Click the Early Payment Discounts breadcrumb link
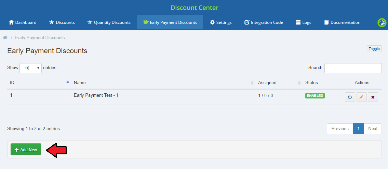This screenshot has height=169, width=388. [x=40, y=37]
